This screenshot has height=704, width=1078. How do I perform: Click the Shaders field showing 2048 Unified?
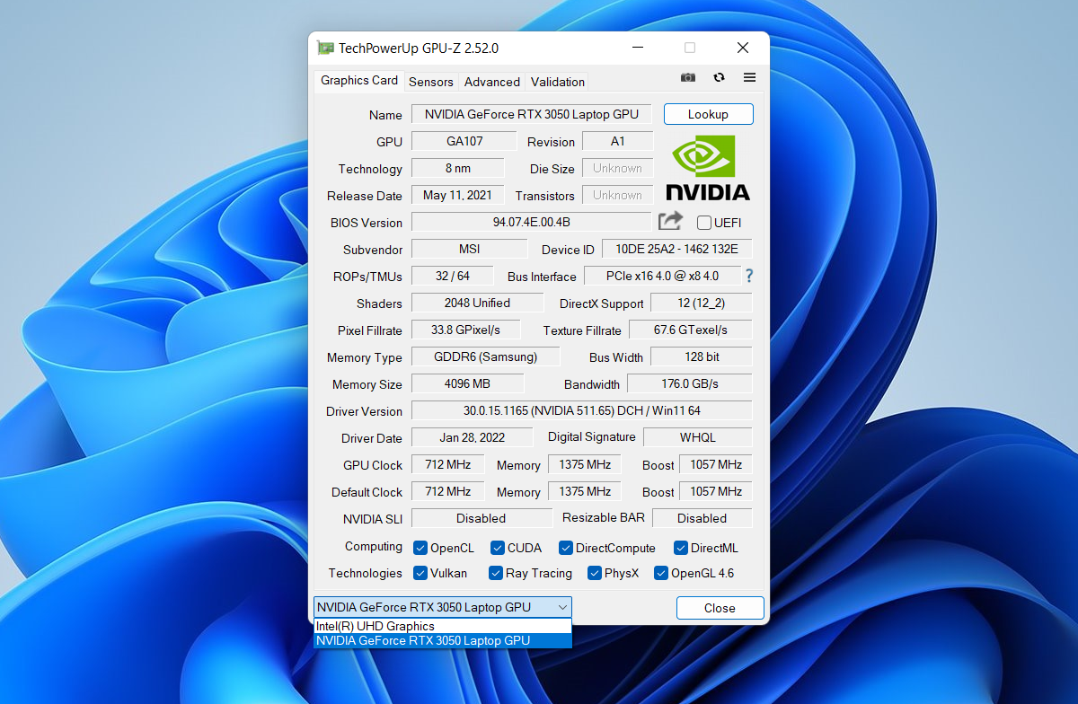[x=478, y=303]
